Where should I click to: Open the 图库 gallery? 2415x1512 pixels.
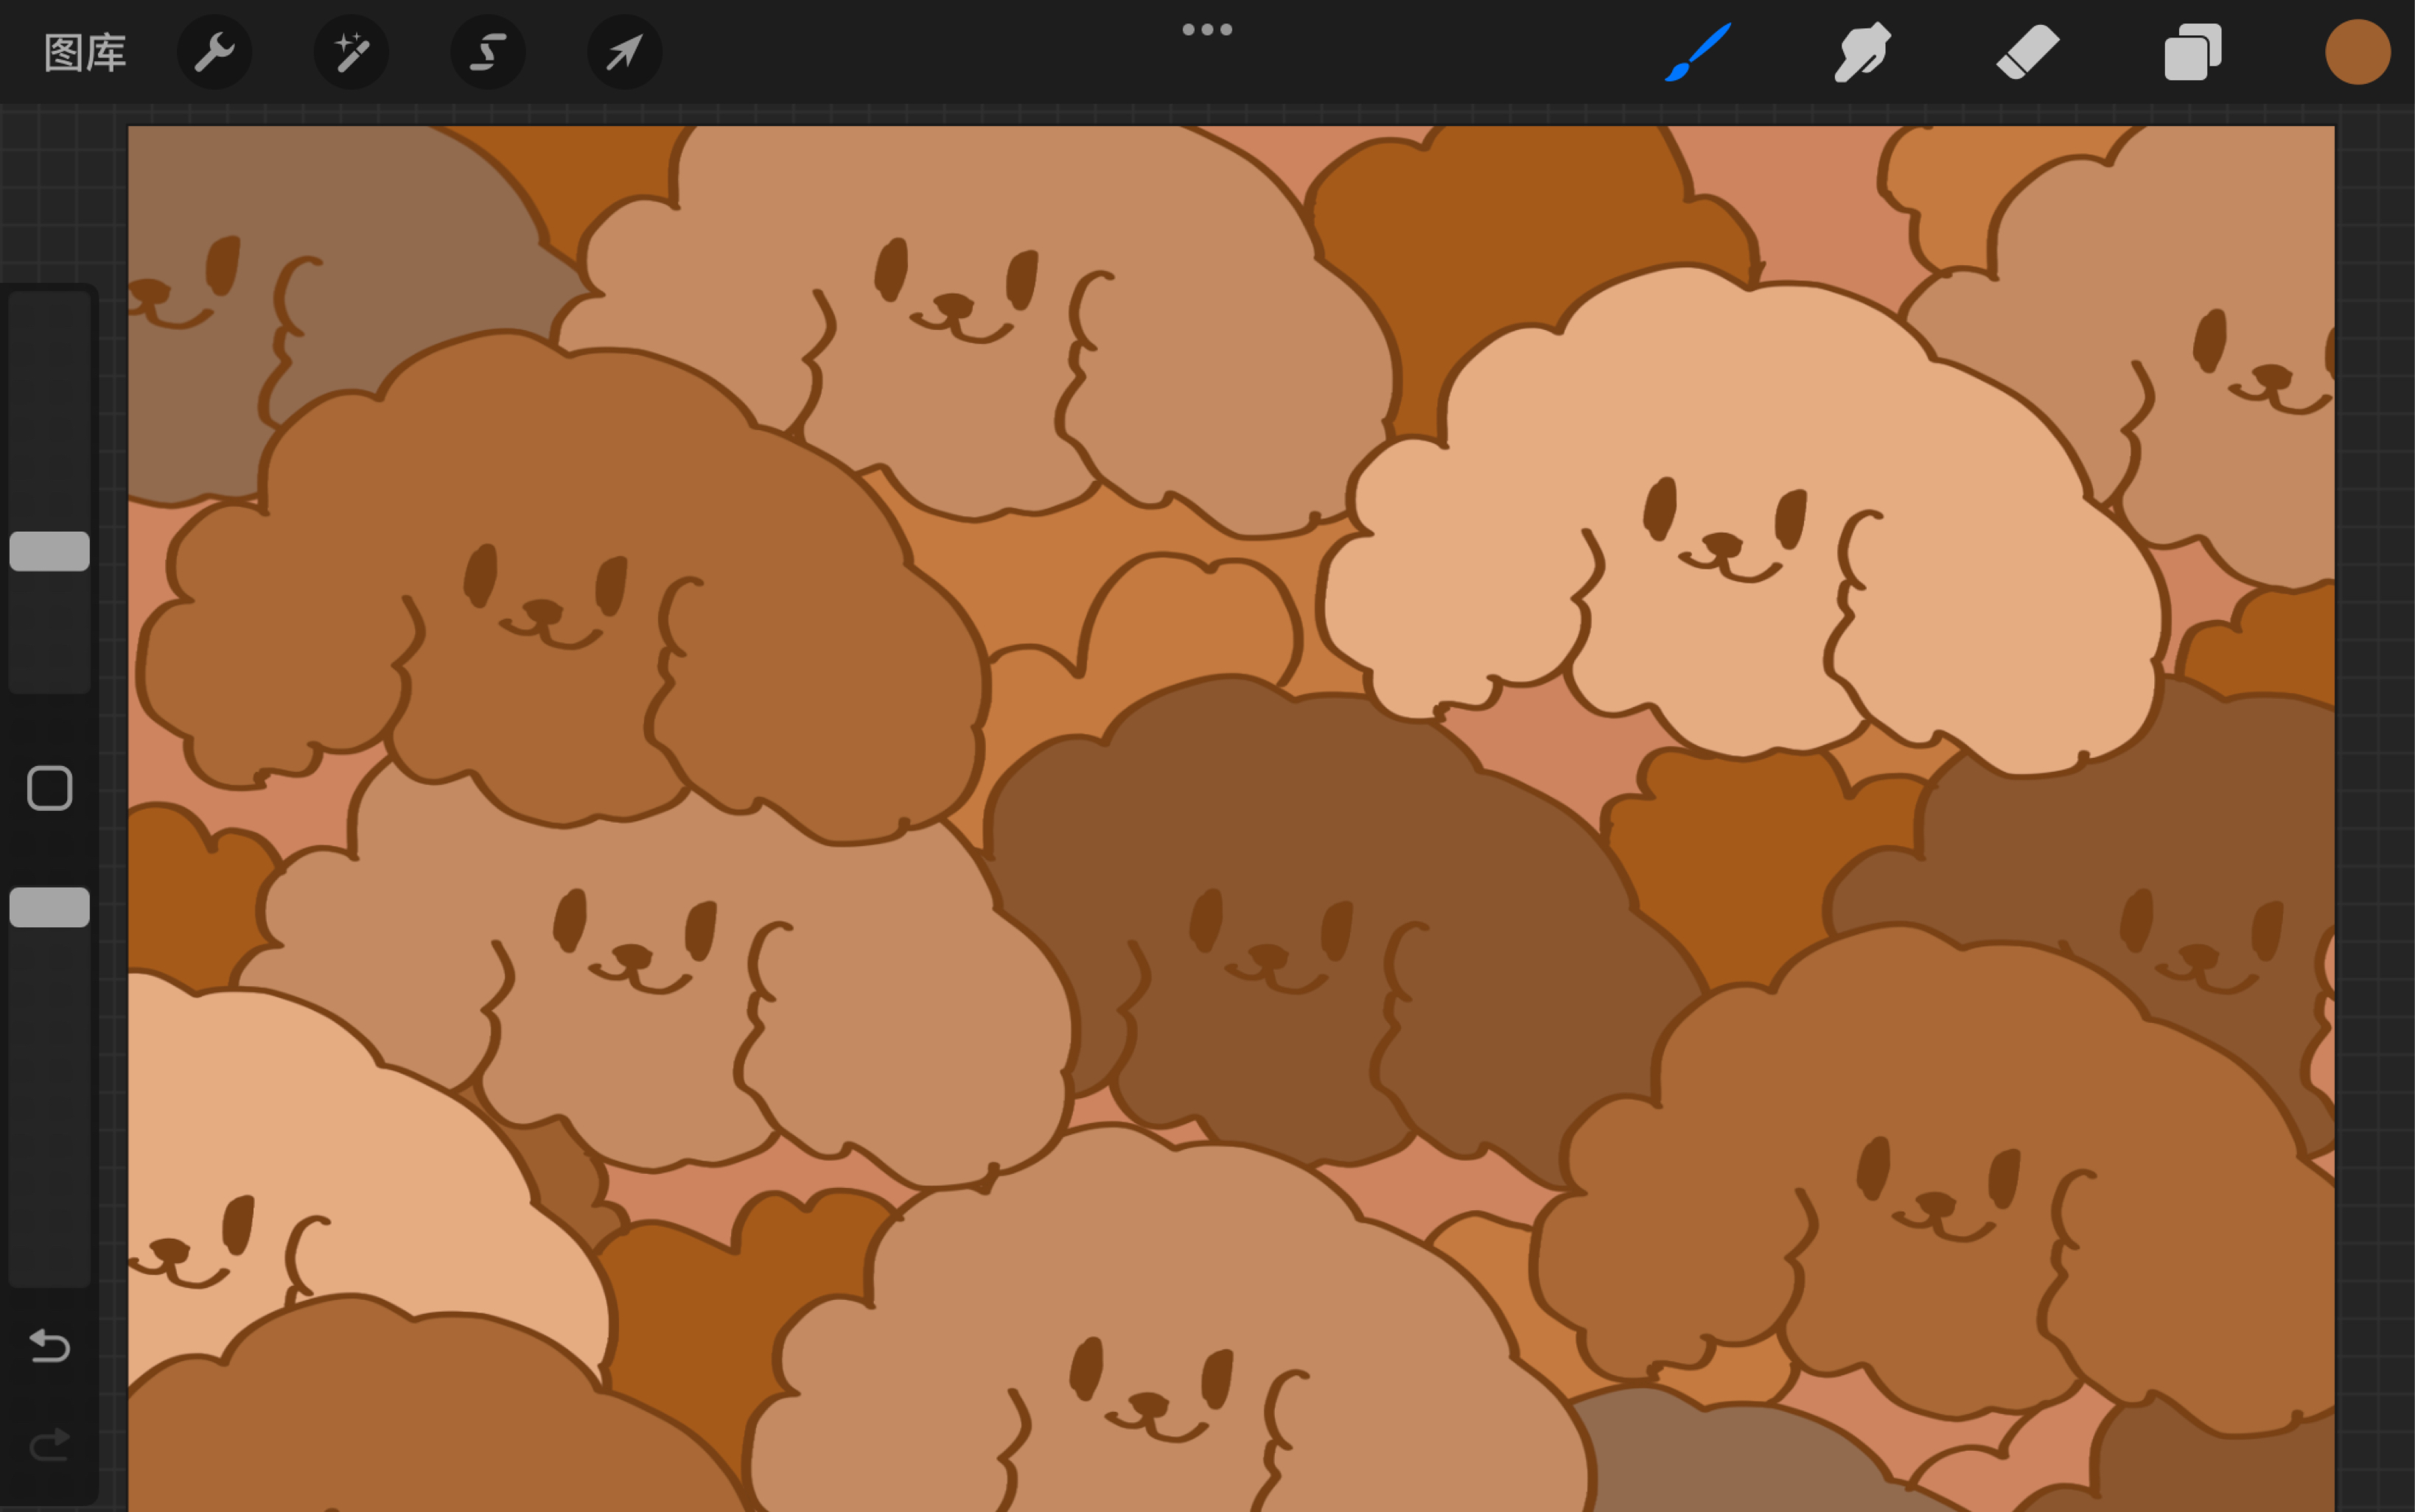click(85, 53)
